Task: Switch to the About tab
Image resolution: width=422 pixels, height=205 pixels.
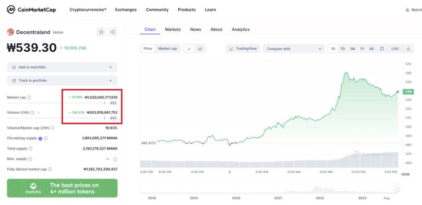Action: pyautogui.click(x=216, y=30)
